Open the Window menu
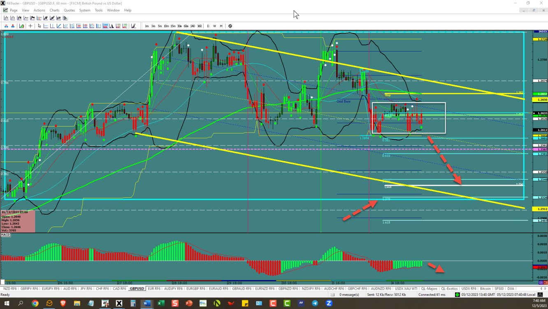Screen dimensions: 548x309 pos(114,10)
